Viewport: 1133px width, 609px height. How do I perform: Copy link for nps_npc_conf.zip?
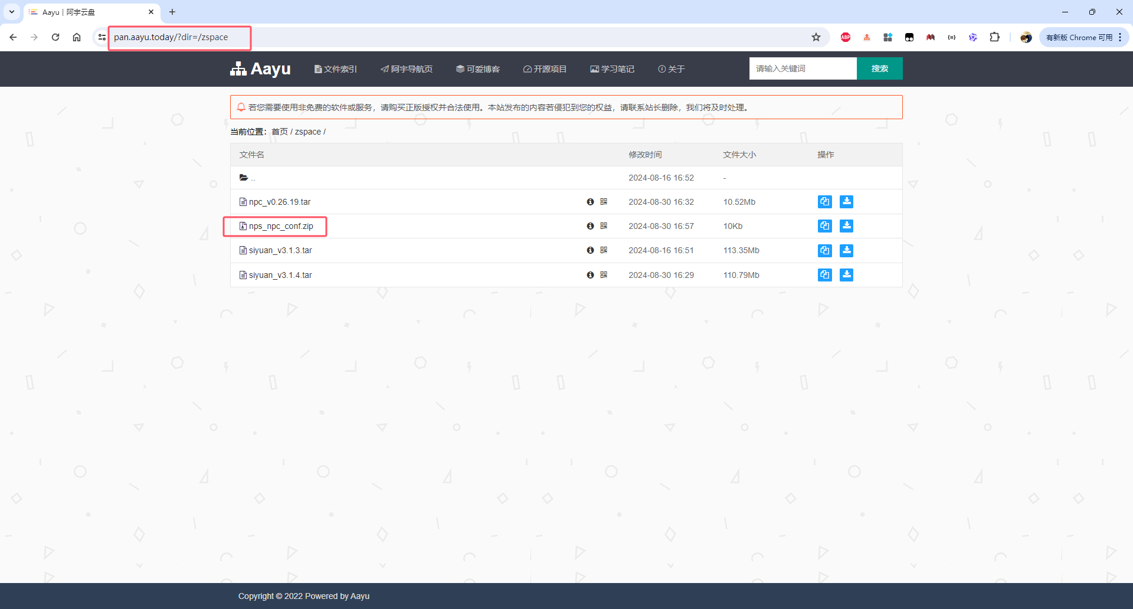(824, 226)
